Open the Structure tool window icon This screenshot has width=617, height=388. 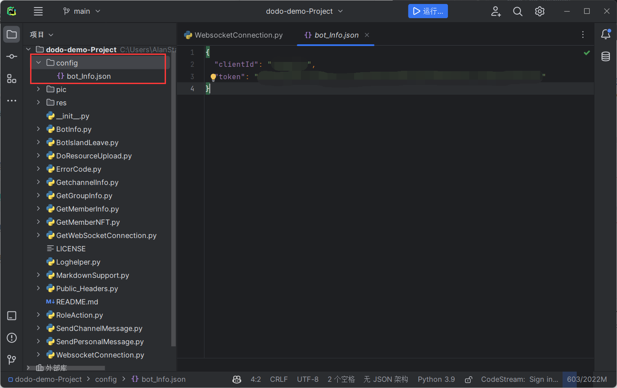[12, 79]
